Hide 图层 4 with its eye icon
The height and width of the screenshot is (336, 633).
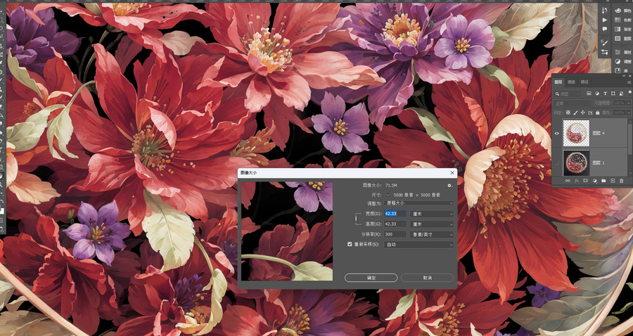click(557, 134)
